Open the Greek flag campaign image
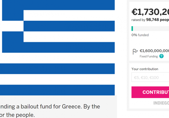The width and height of the screenshot is (169, 118). 57,47
